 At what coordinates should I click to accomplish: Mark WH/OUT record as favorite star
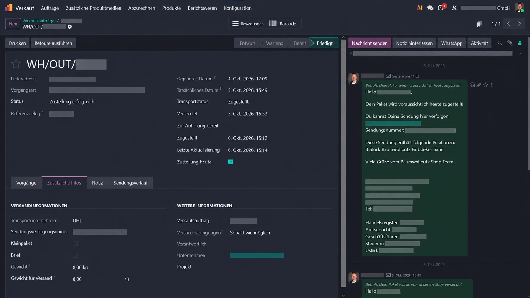16,64
